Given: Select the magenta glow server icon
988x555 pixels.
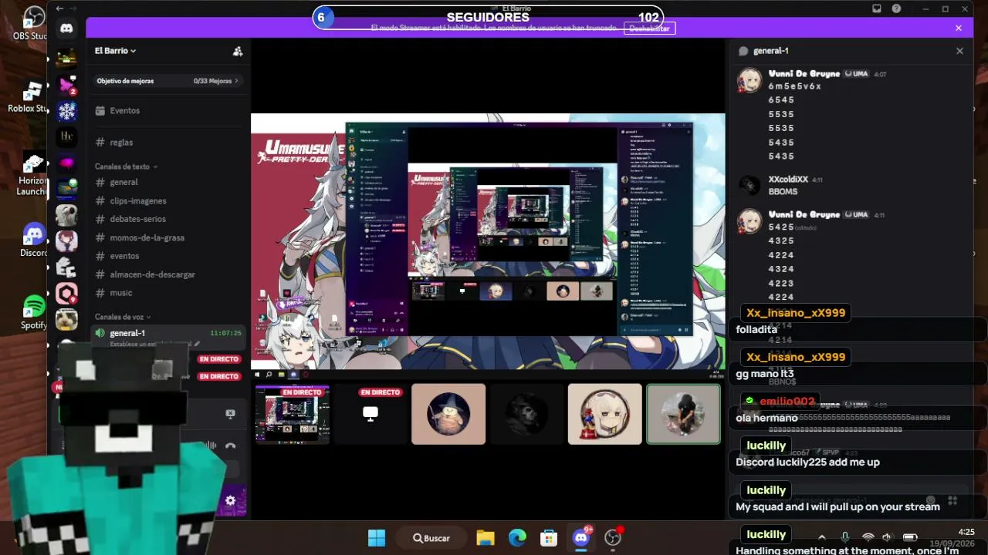Looking at the screenshot, I should (66, 163).
